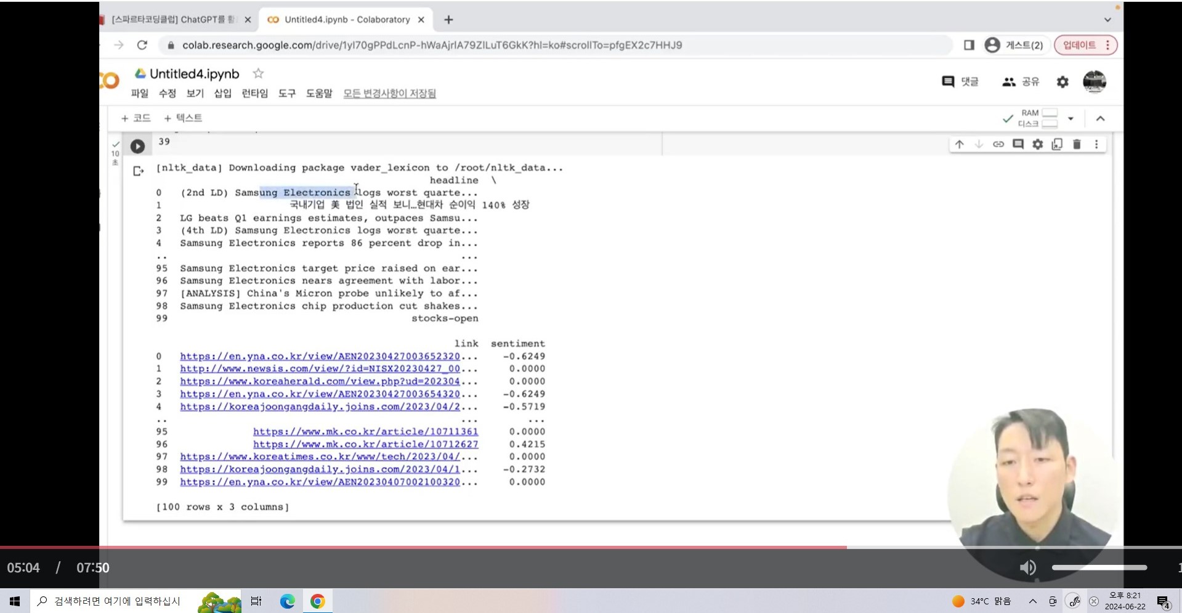Open mk.co.kr article 10712627 link

tap(365, 444)
